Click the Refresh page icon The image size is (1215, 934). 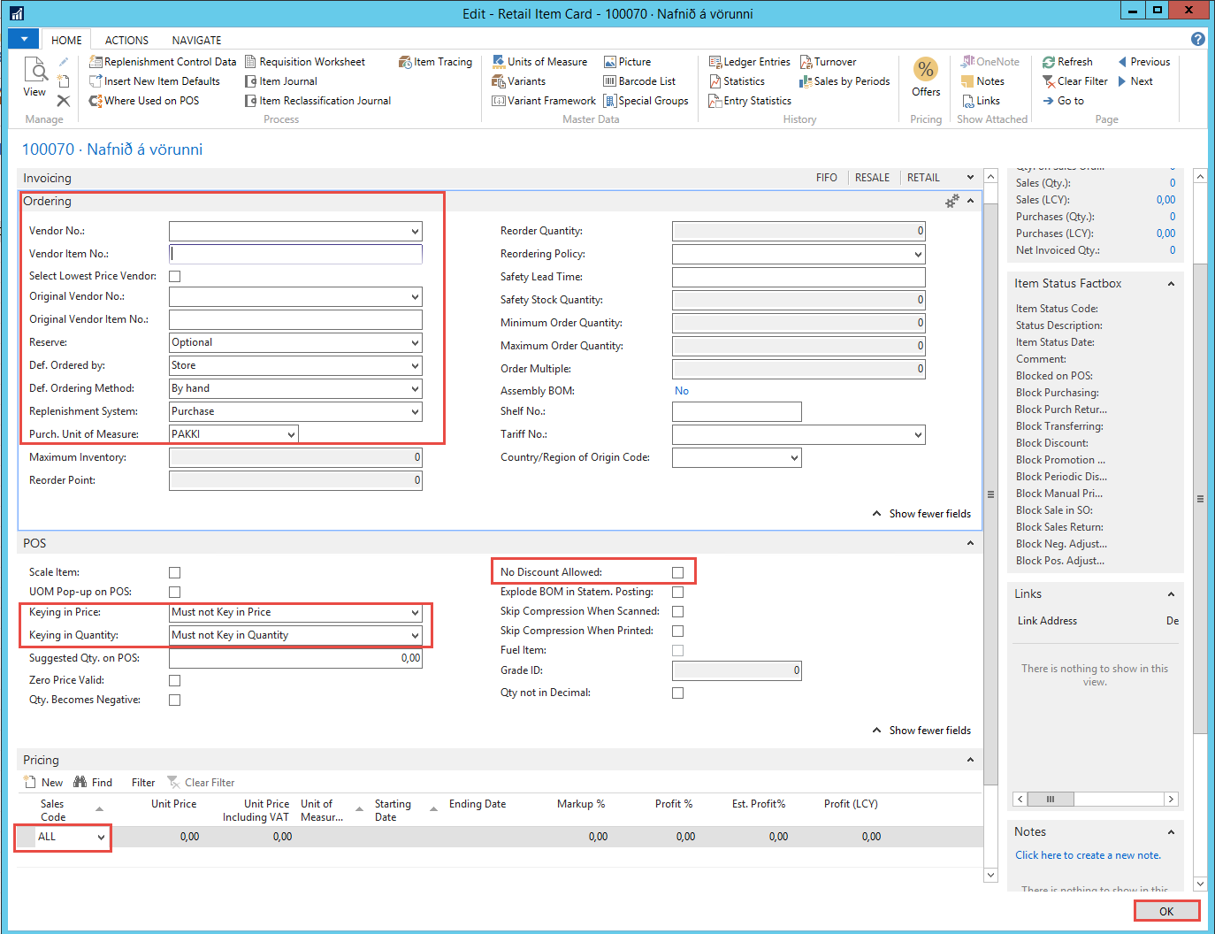click(1049, 62)
